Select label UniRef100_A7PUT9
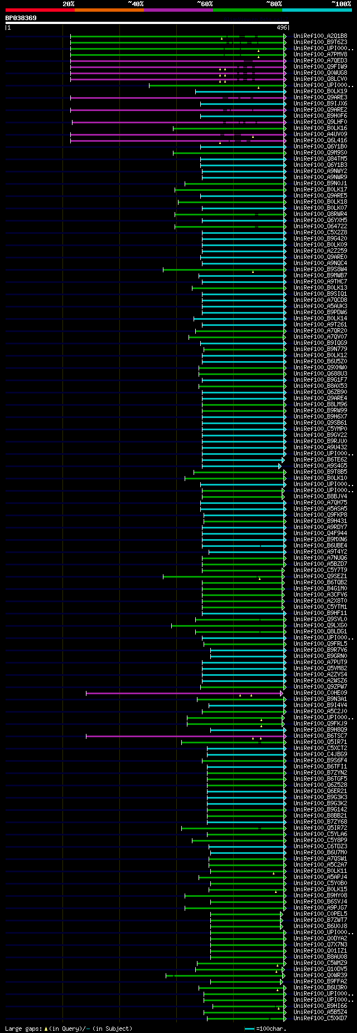 tap(320, 662)
